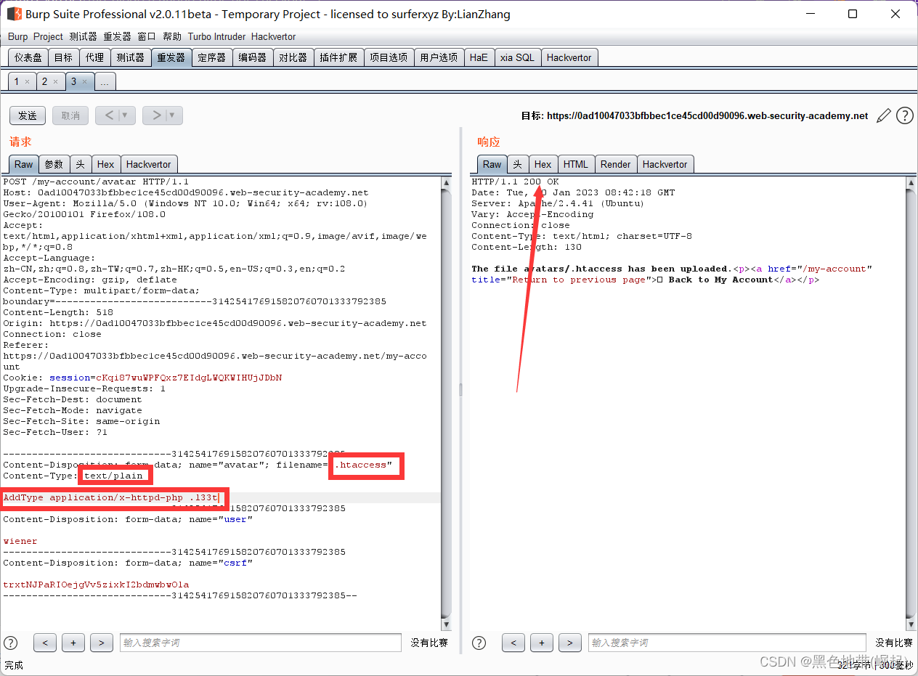The height and width of the screenshot is (676, 918).
Task: Switch to the Hackvertor main tab
Action: (569, 57)
